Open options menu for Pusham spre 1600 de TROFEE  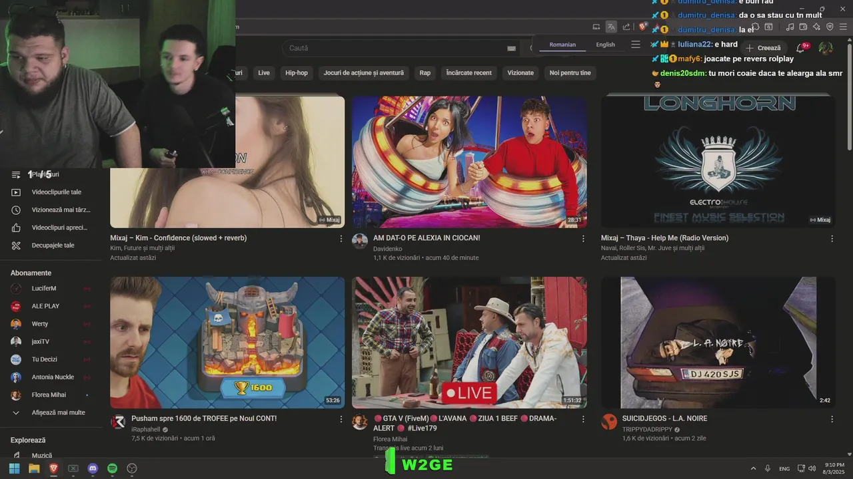click(x=341, y=419)
